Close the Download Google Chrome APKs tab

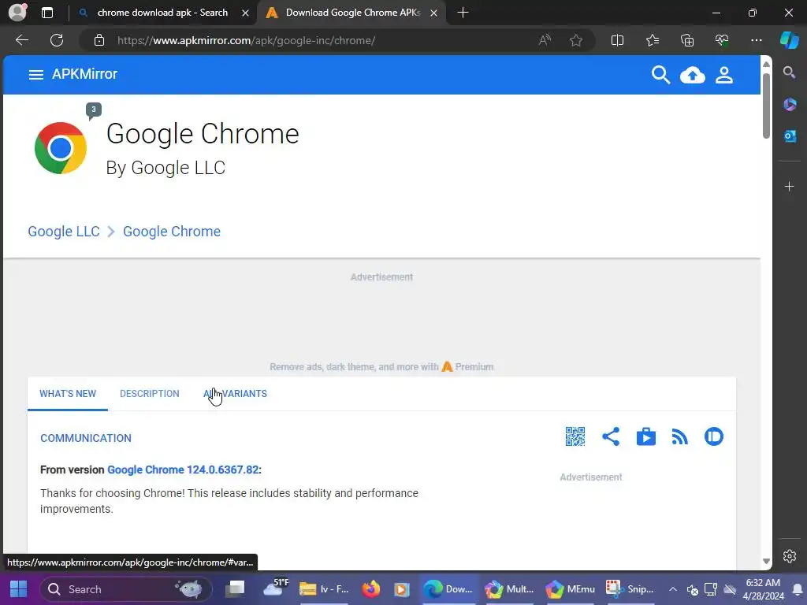(x=434, y=13)
